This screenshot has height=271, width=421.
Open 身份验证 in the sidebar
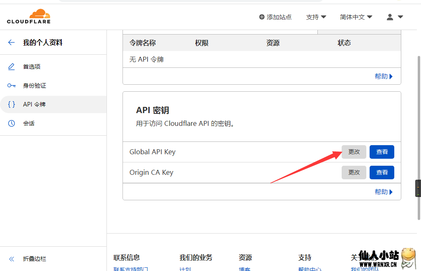(x=35, y=86)
